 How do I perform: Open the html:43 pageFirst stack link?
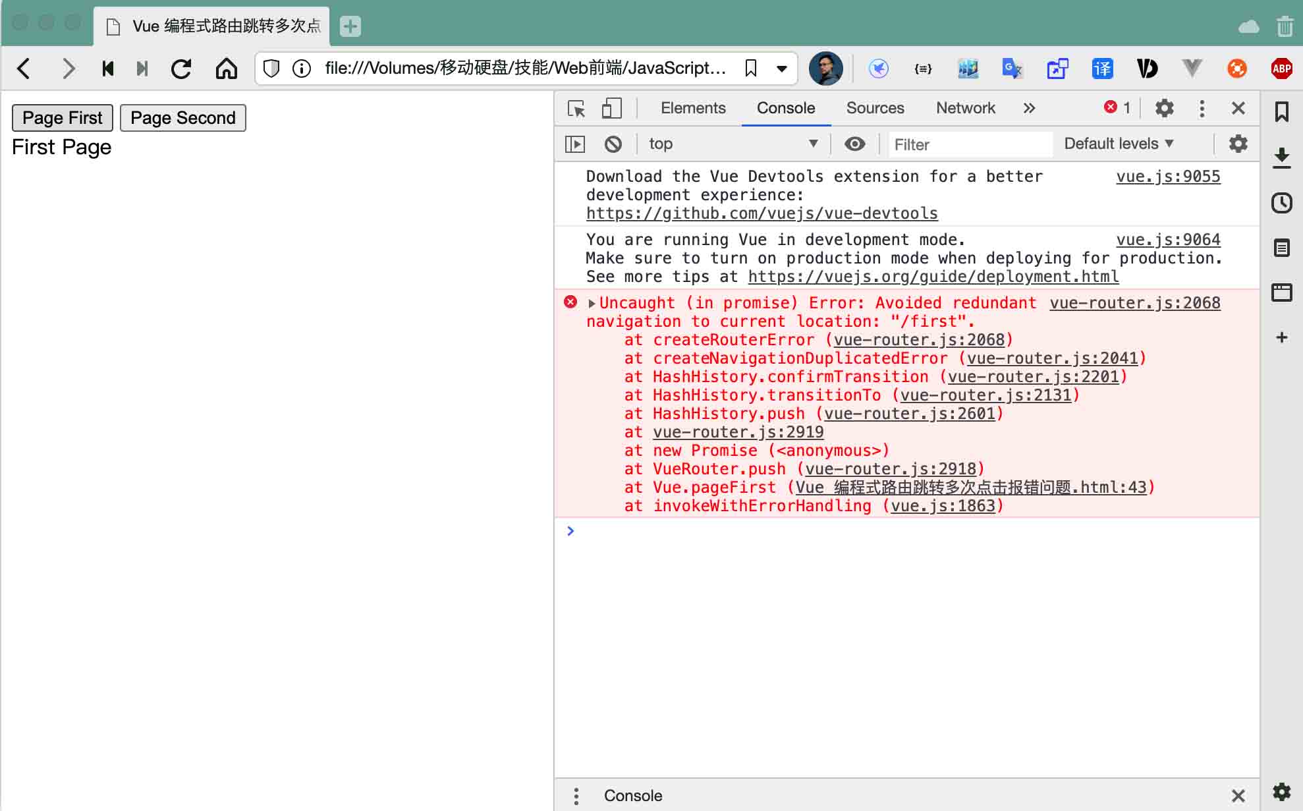click(x=971, y=488)
